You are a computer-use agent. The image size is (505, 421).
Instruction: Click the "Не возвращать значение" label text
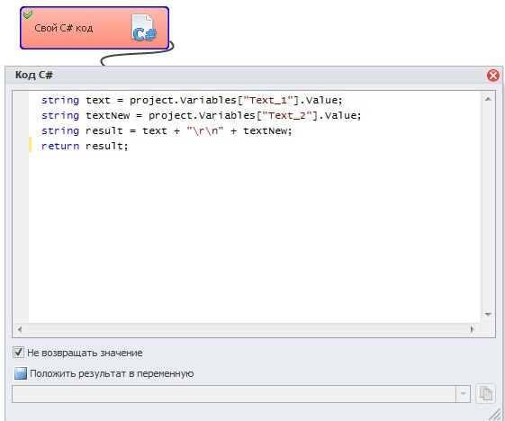tap(85, 353)
